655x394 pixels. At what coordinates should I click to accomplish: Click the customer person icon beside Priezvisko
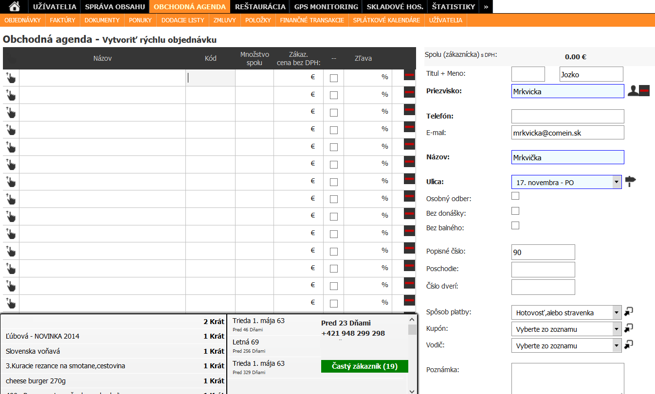633,90
